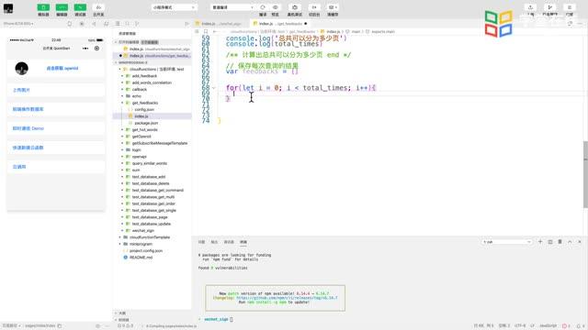Click the split terminal icon

pyautogui.click(x=550, y=242)
